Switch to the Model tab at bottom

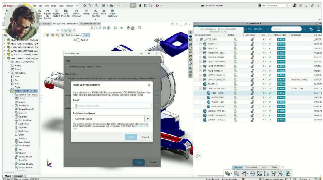click(8, 176)
